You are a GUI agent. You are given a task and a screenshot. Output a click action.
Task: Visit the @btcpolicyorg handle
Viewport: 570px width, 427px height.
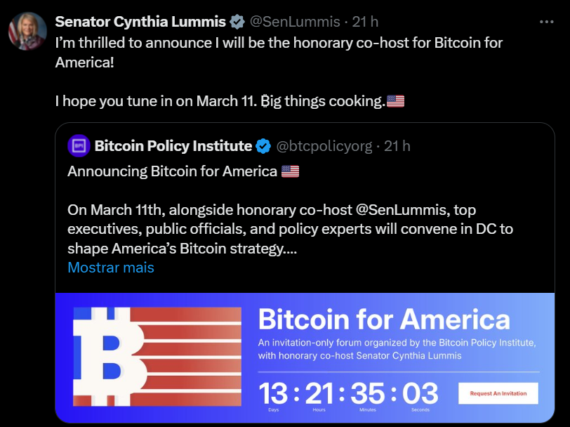point(325,146)
